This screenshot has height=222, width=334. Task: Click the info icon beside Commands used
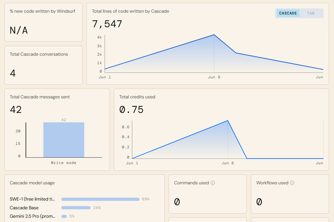pos(213,183)
